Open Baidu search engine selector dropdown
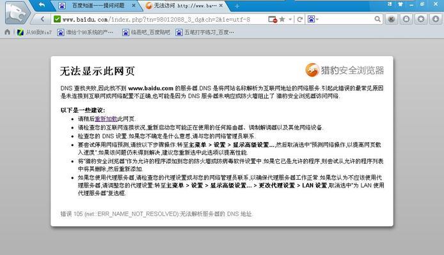The width and height of the screenshot is (444, 255). click(313, 19)
